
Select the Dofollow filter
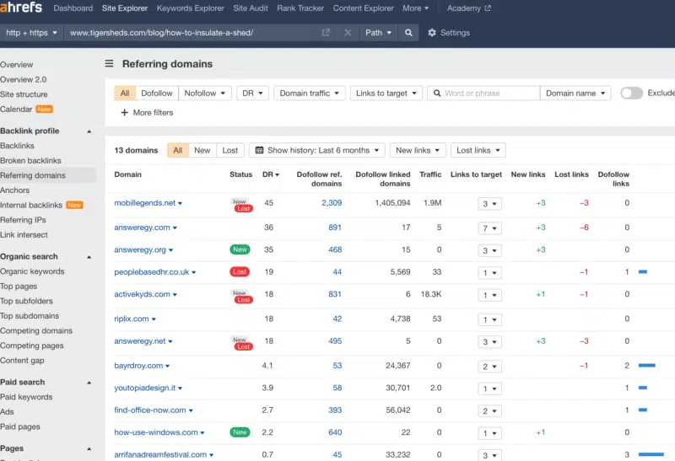[157, 94]
